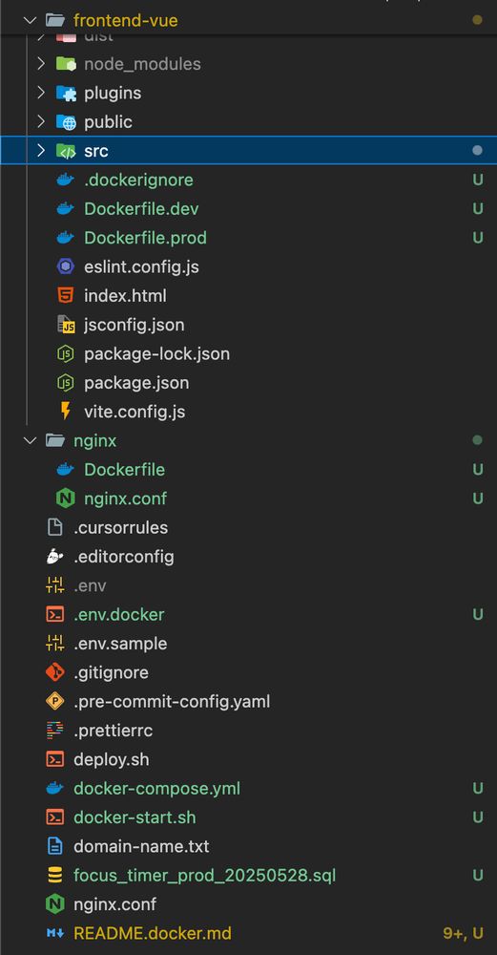Click the Vite lightning icon beside vite.config.js

(x=65, y=412)
